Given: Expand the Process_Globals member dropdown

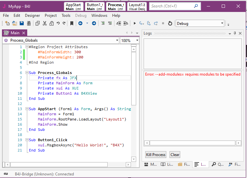Looking at the screenshot, I should tap(117, 40).
